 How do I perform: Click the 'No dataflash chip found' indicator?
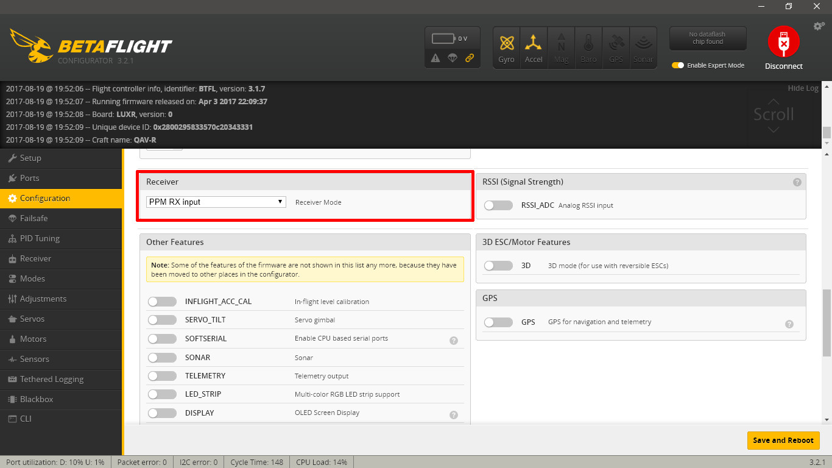click(x=707, y=38)
